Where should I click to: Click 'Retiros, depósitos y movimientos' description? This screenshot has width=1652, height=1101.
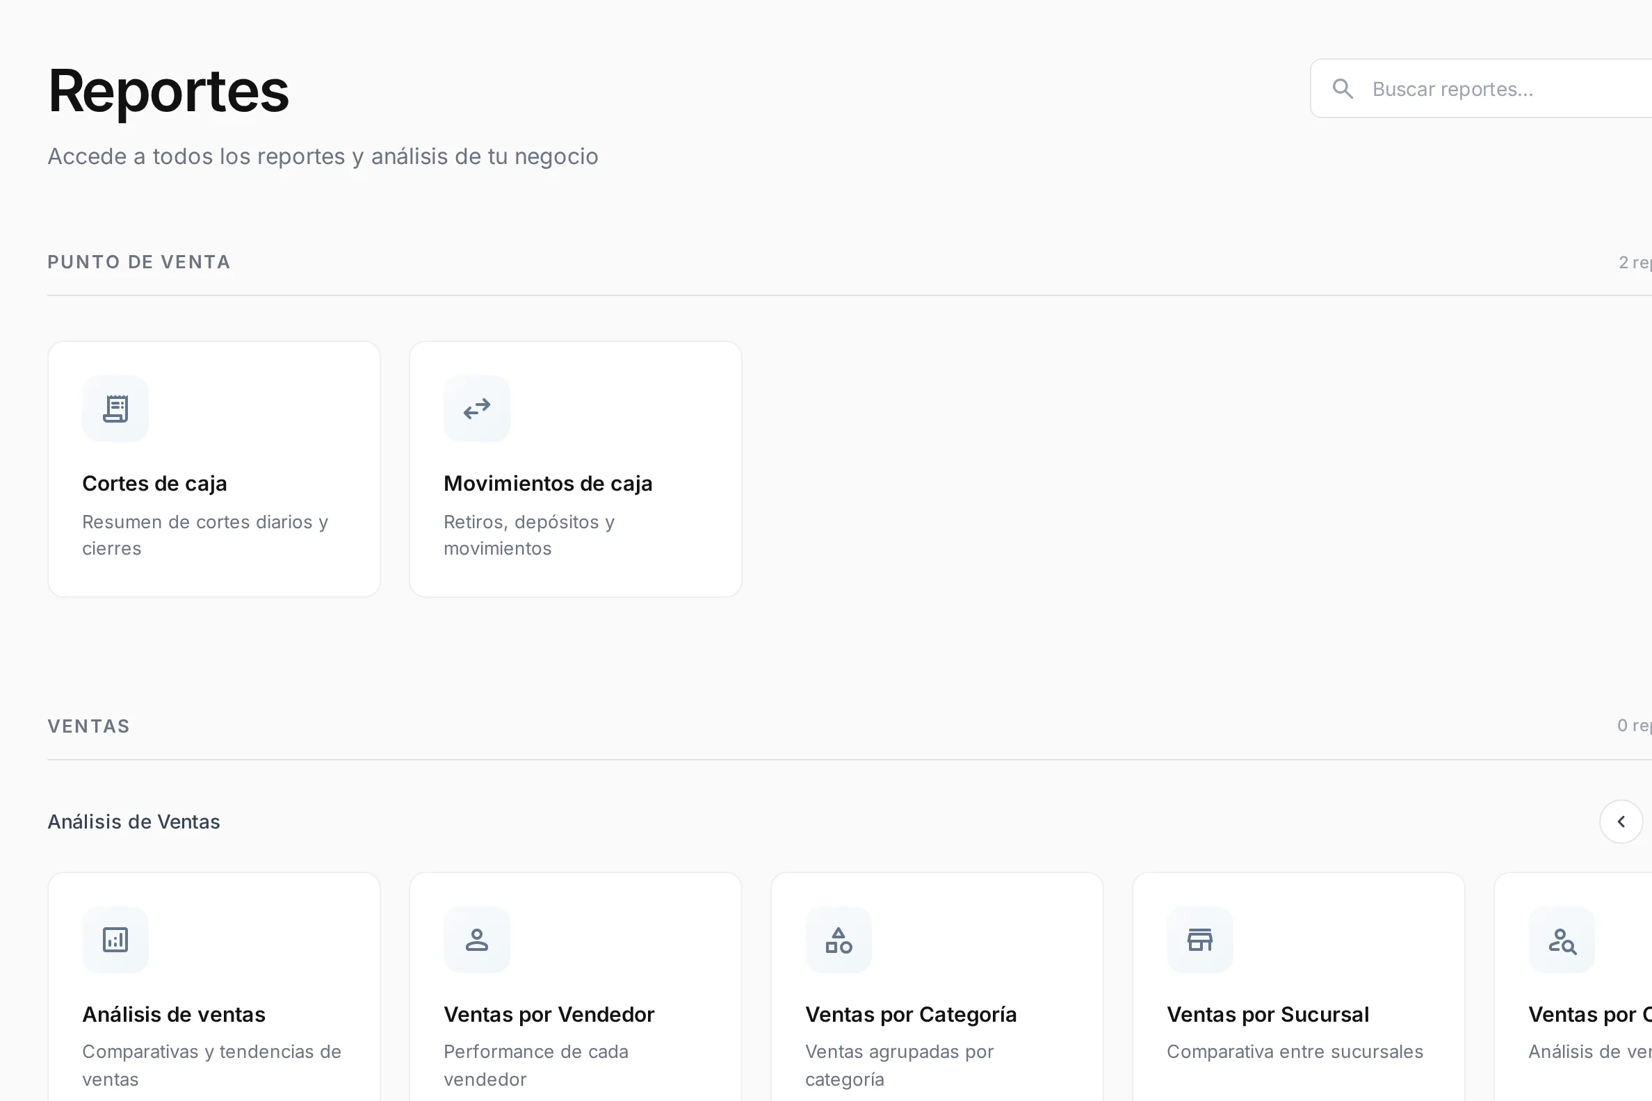(530, 535)
